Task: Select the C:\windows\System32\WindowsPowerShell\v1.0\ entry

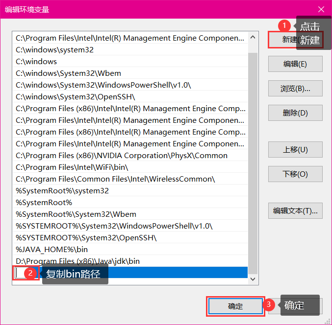Action: point(130,85)
